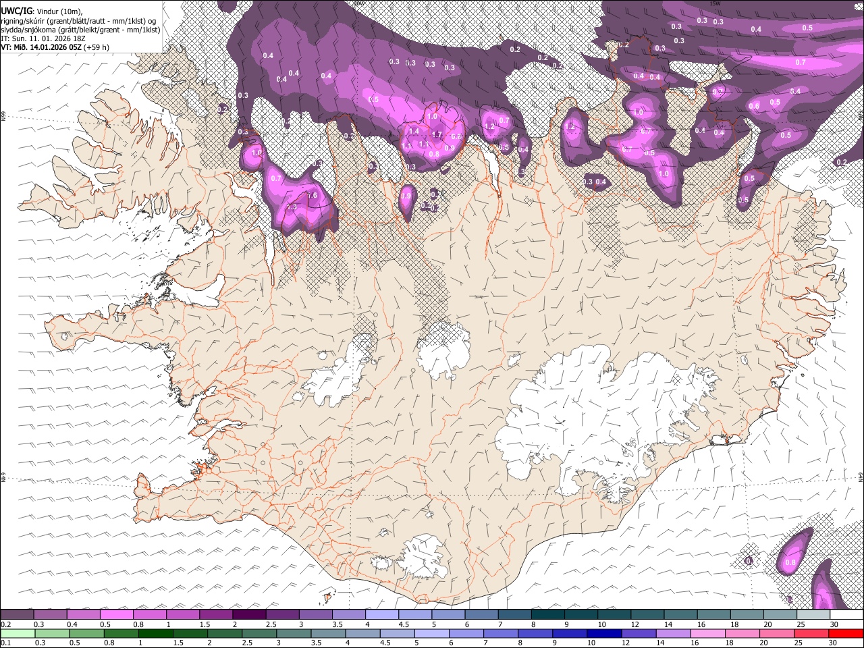Click the 'slydda/snjókoma' legend description line

pyautogui.click(x=81, y=30)
